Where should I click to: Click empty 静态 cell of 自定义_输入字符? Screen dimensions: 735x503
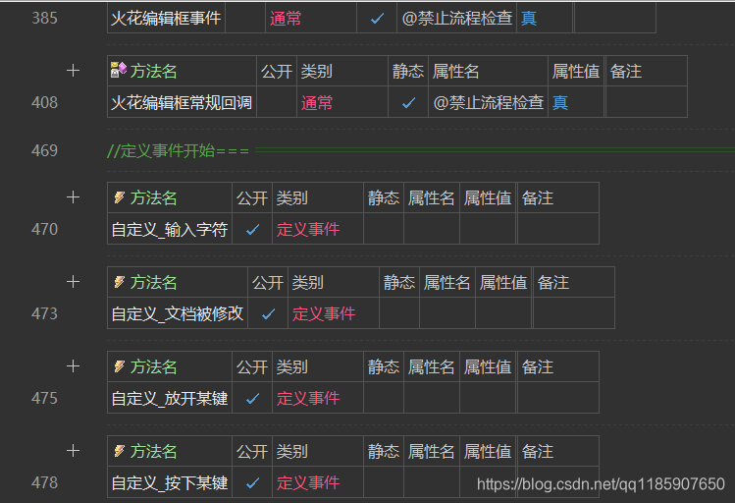point(384,229)
